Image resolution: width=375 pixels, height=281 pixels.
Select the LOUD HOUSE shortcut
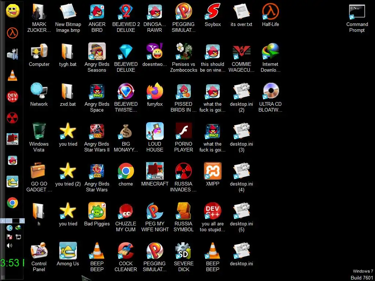(x=155, y=138)
